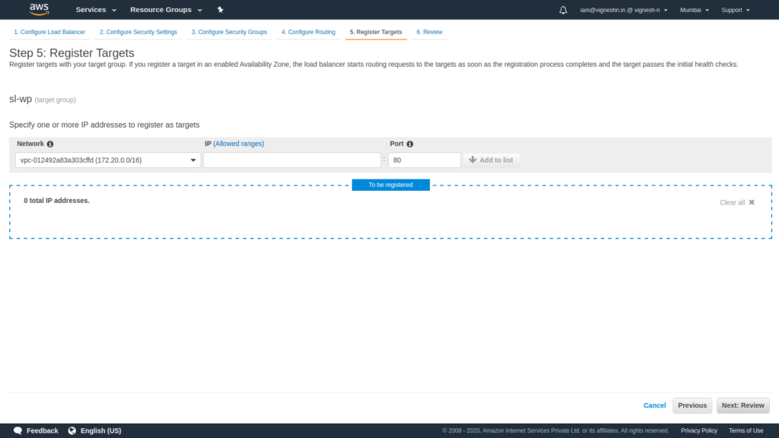Open the iam@vigneshn.in account menu
The width and height of the screenshot is (779, 438).
[x=624, y=10]
